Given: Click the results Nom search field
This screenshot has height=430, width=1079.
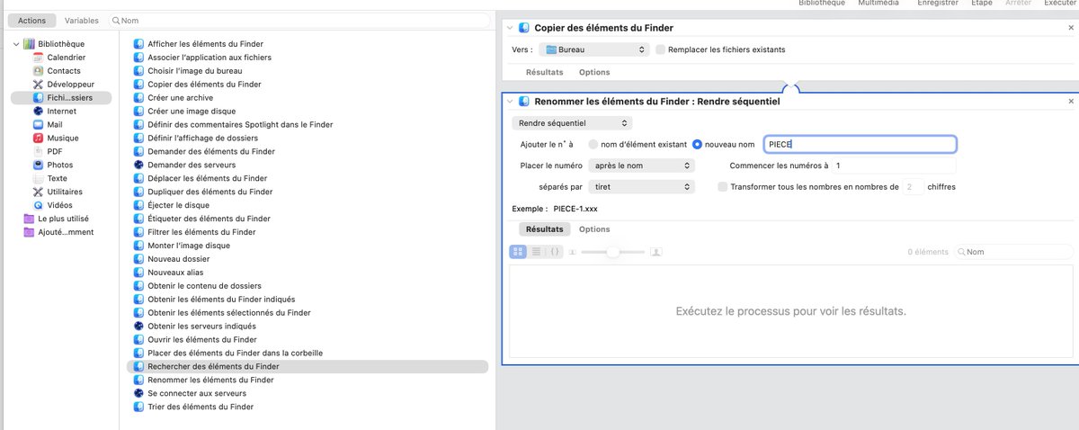Looking at the screenshot, I should [1012, 252].
